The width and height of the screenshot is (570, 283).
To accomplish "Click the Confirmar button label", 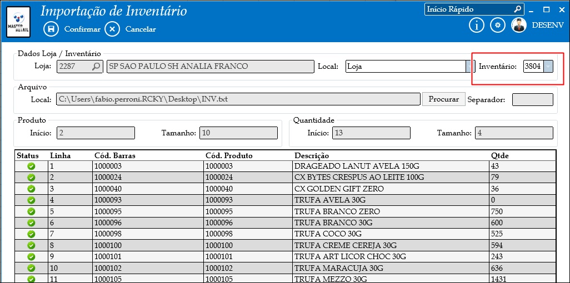I will coord(82,29).
